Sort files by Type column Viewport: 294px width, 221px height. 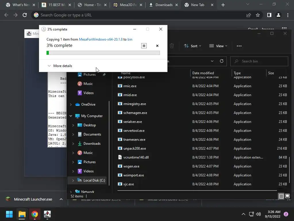(x=237, y=73)
